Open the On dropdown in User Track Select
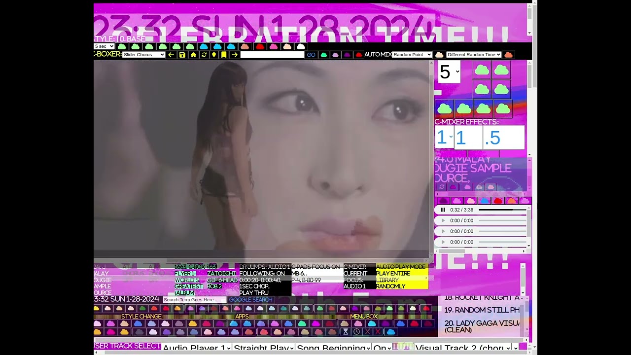The image size is (631, 355). coord(382,348)
